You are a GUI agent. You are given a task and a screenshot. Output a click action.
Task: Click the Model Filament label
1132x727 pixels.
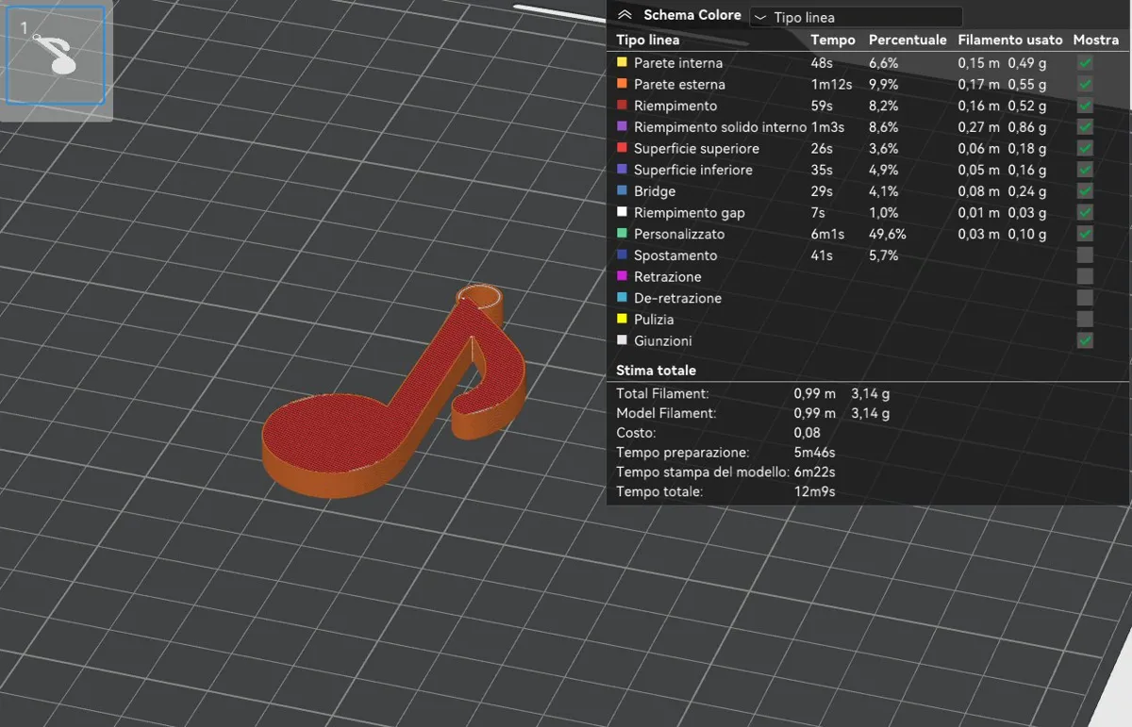tap(666, 413)
